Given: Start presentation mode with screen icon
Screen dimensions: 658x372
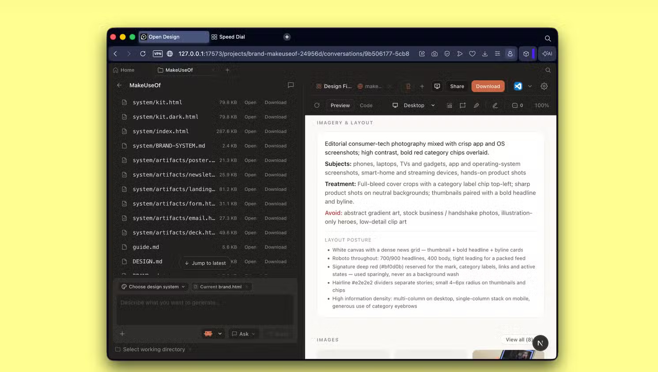Looking at the screenshot, I should (x=437, y=86).
